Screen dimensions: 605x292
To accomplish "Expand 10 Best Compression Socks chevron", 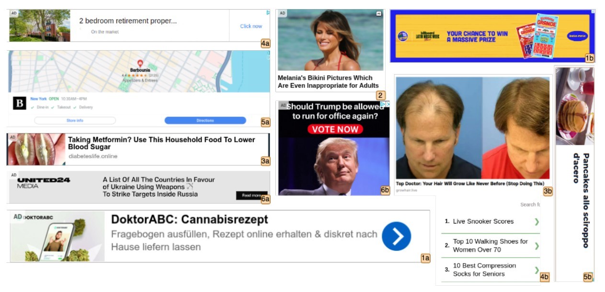I will (537, 270).
